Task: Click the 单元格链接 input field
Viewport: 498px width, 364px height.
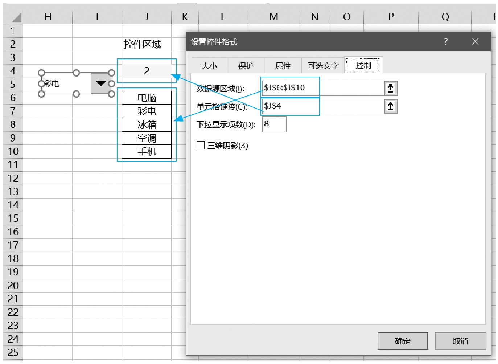Action: tap(323, 106)
